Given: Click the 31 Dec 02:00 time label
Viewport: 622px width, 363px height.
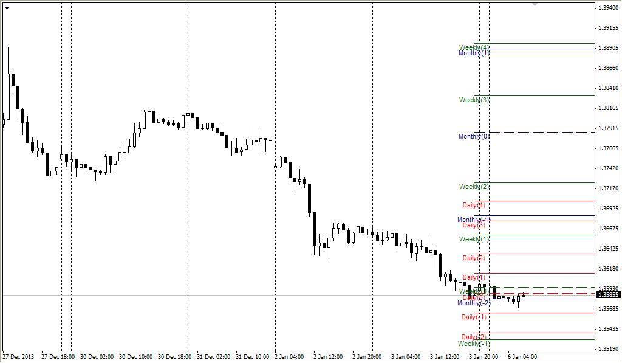Looking at the screenshot, I should [213, 357].
